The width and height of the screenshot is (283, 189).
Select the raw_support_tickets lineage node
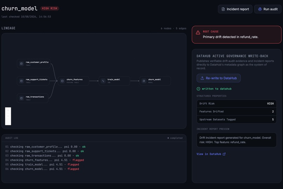(33, 81)
